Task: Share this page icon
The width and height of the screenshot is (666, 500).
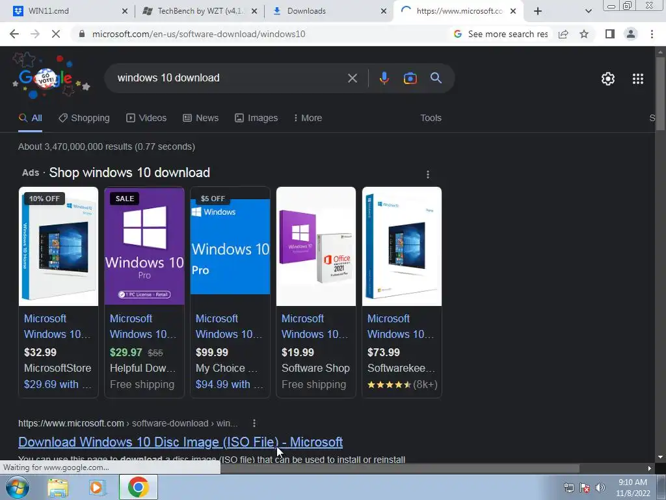Action: pyautogui.click(x=564, y=34)
